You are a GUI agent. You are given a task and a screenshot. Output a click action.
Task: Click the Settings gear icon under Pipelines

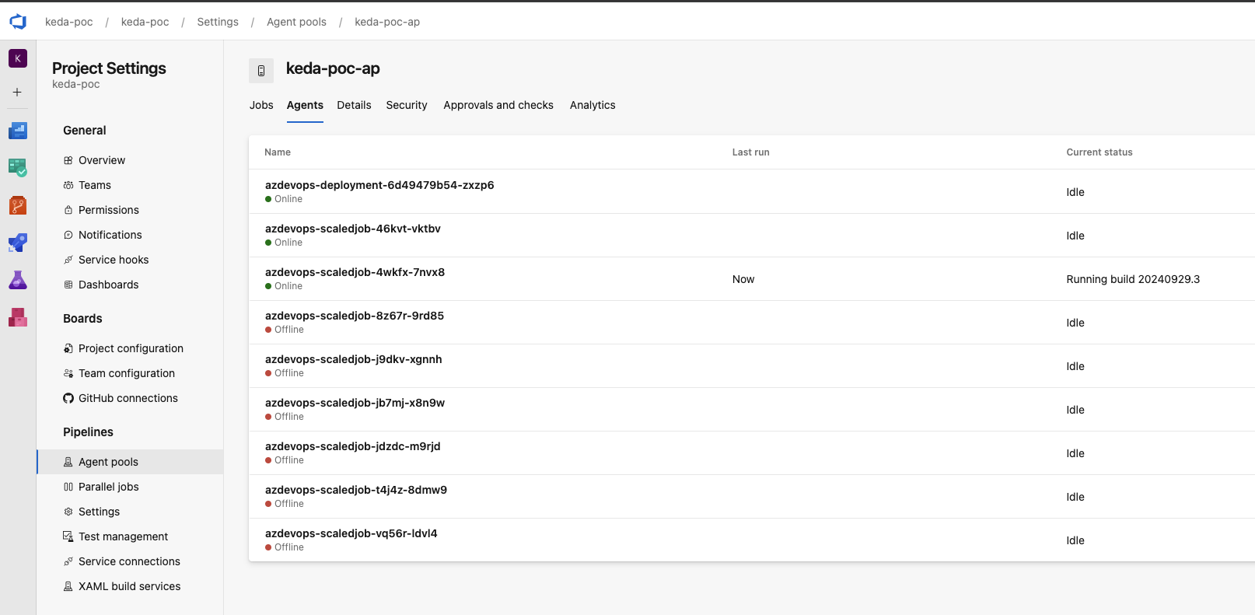[x=68, y=512]
